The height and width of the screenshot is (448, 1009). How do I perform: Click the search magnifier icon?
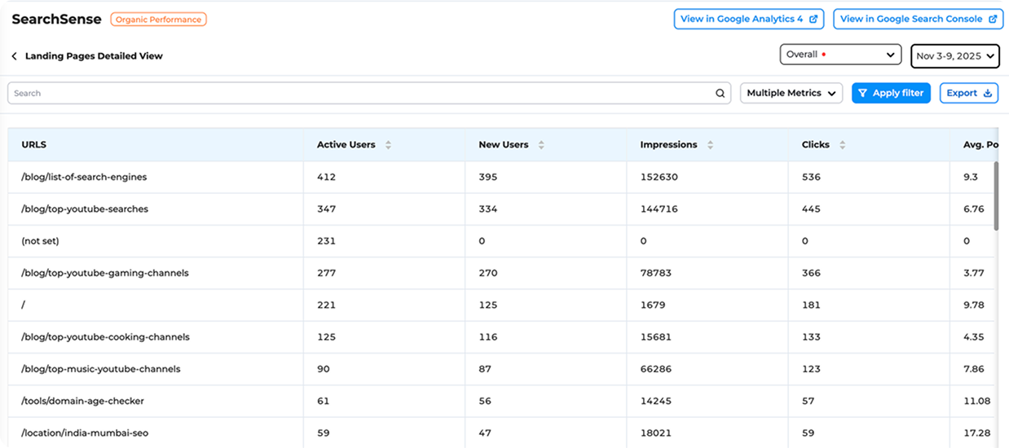(x=720, y=94)
